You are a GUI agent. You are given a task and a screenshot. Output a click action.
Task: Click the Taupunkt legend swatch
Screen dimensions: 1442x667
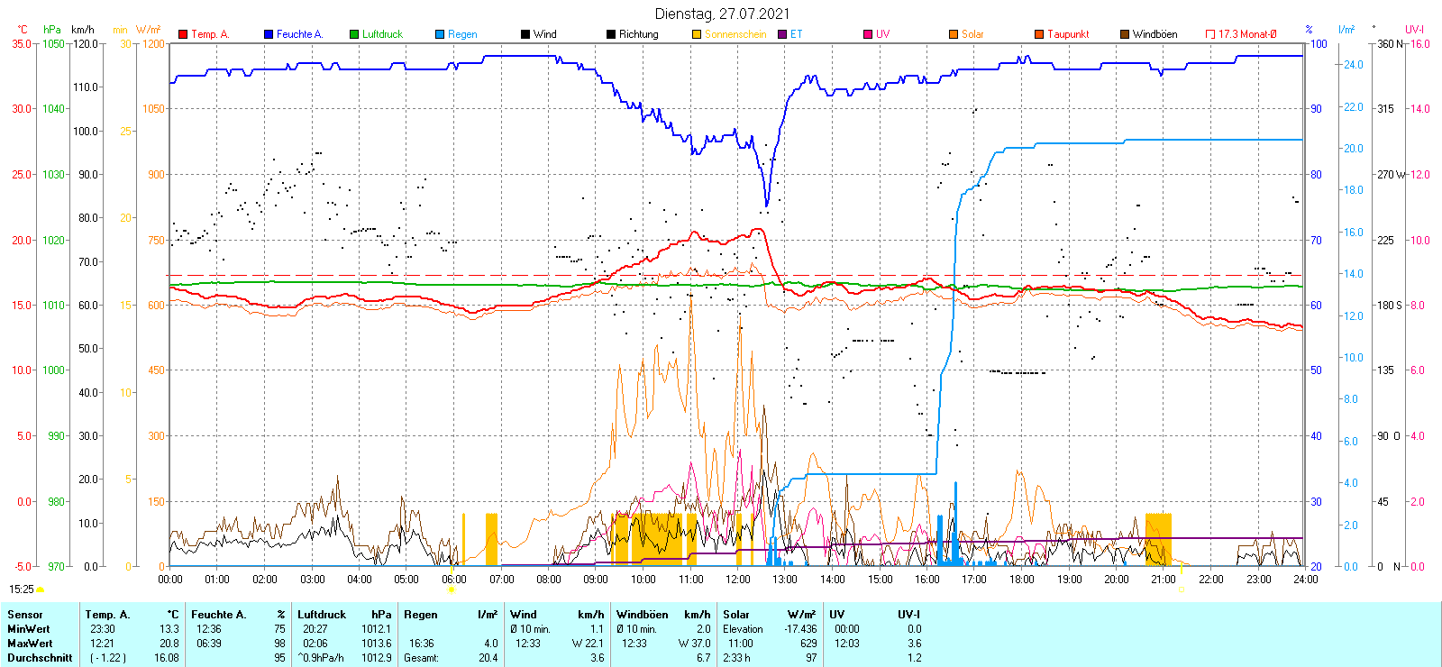tap(1039, 34)
